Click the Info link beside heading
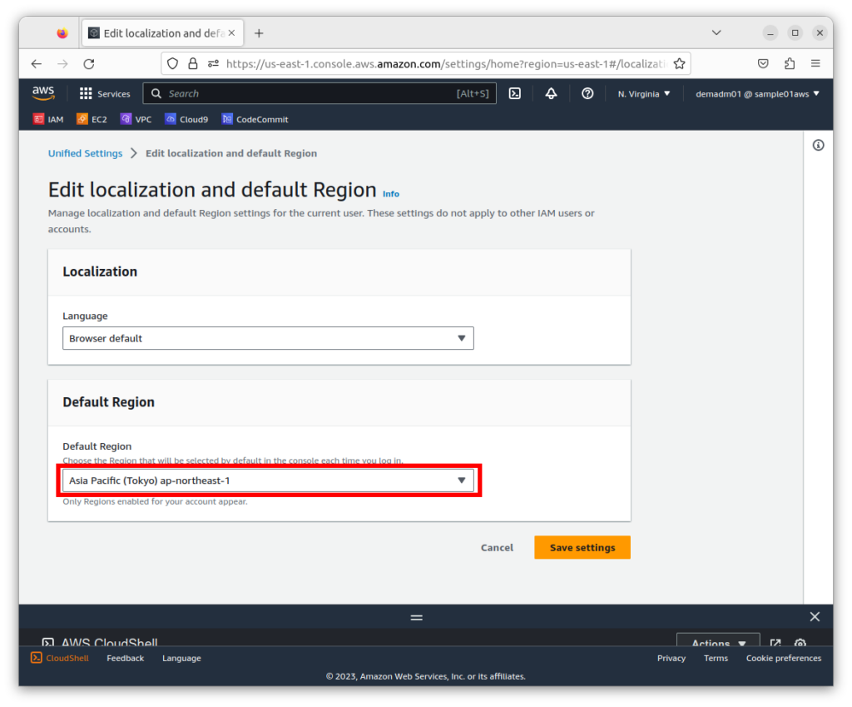Screen dimensions: 852x707 (390, 194)
